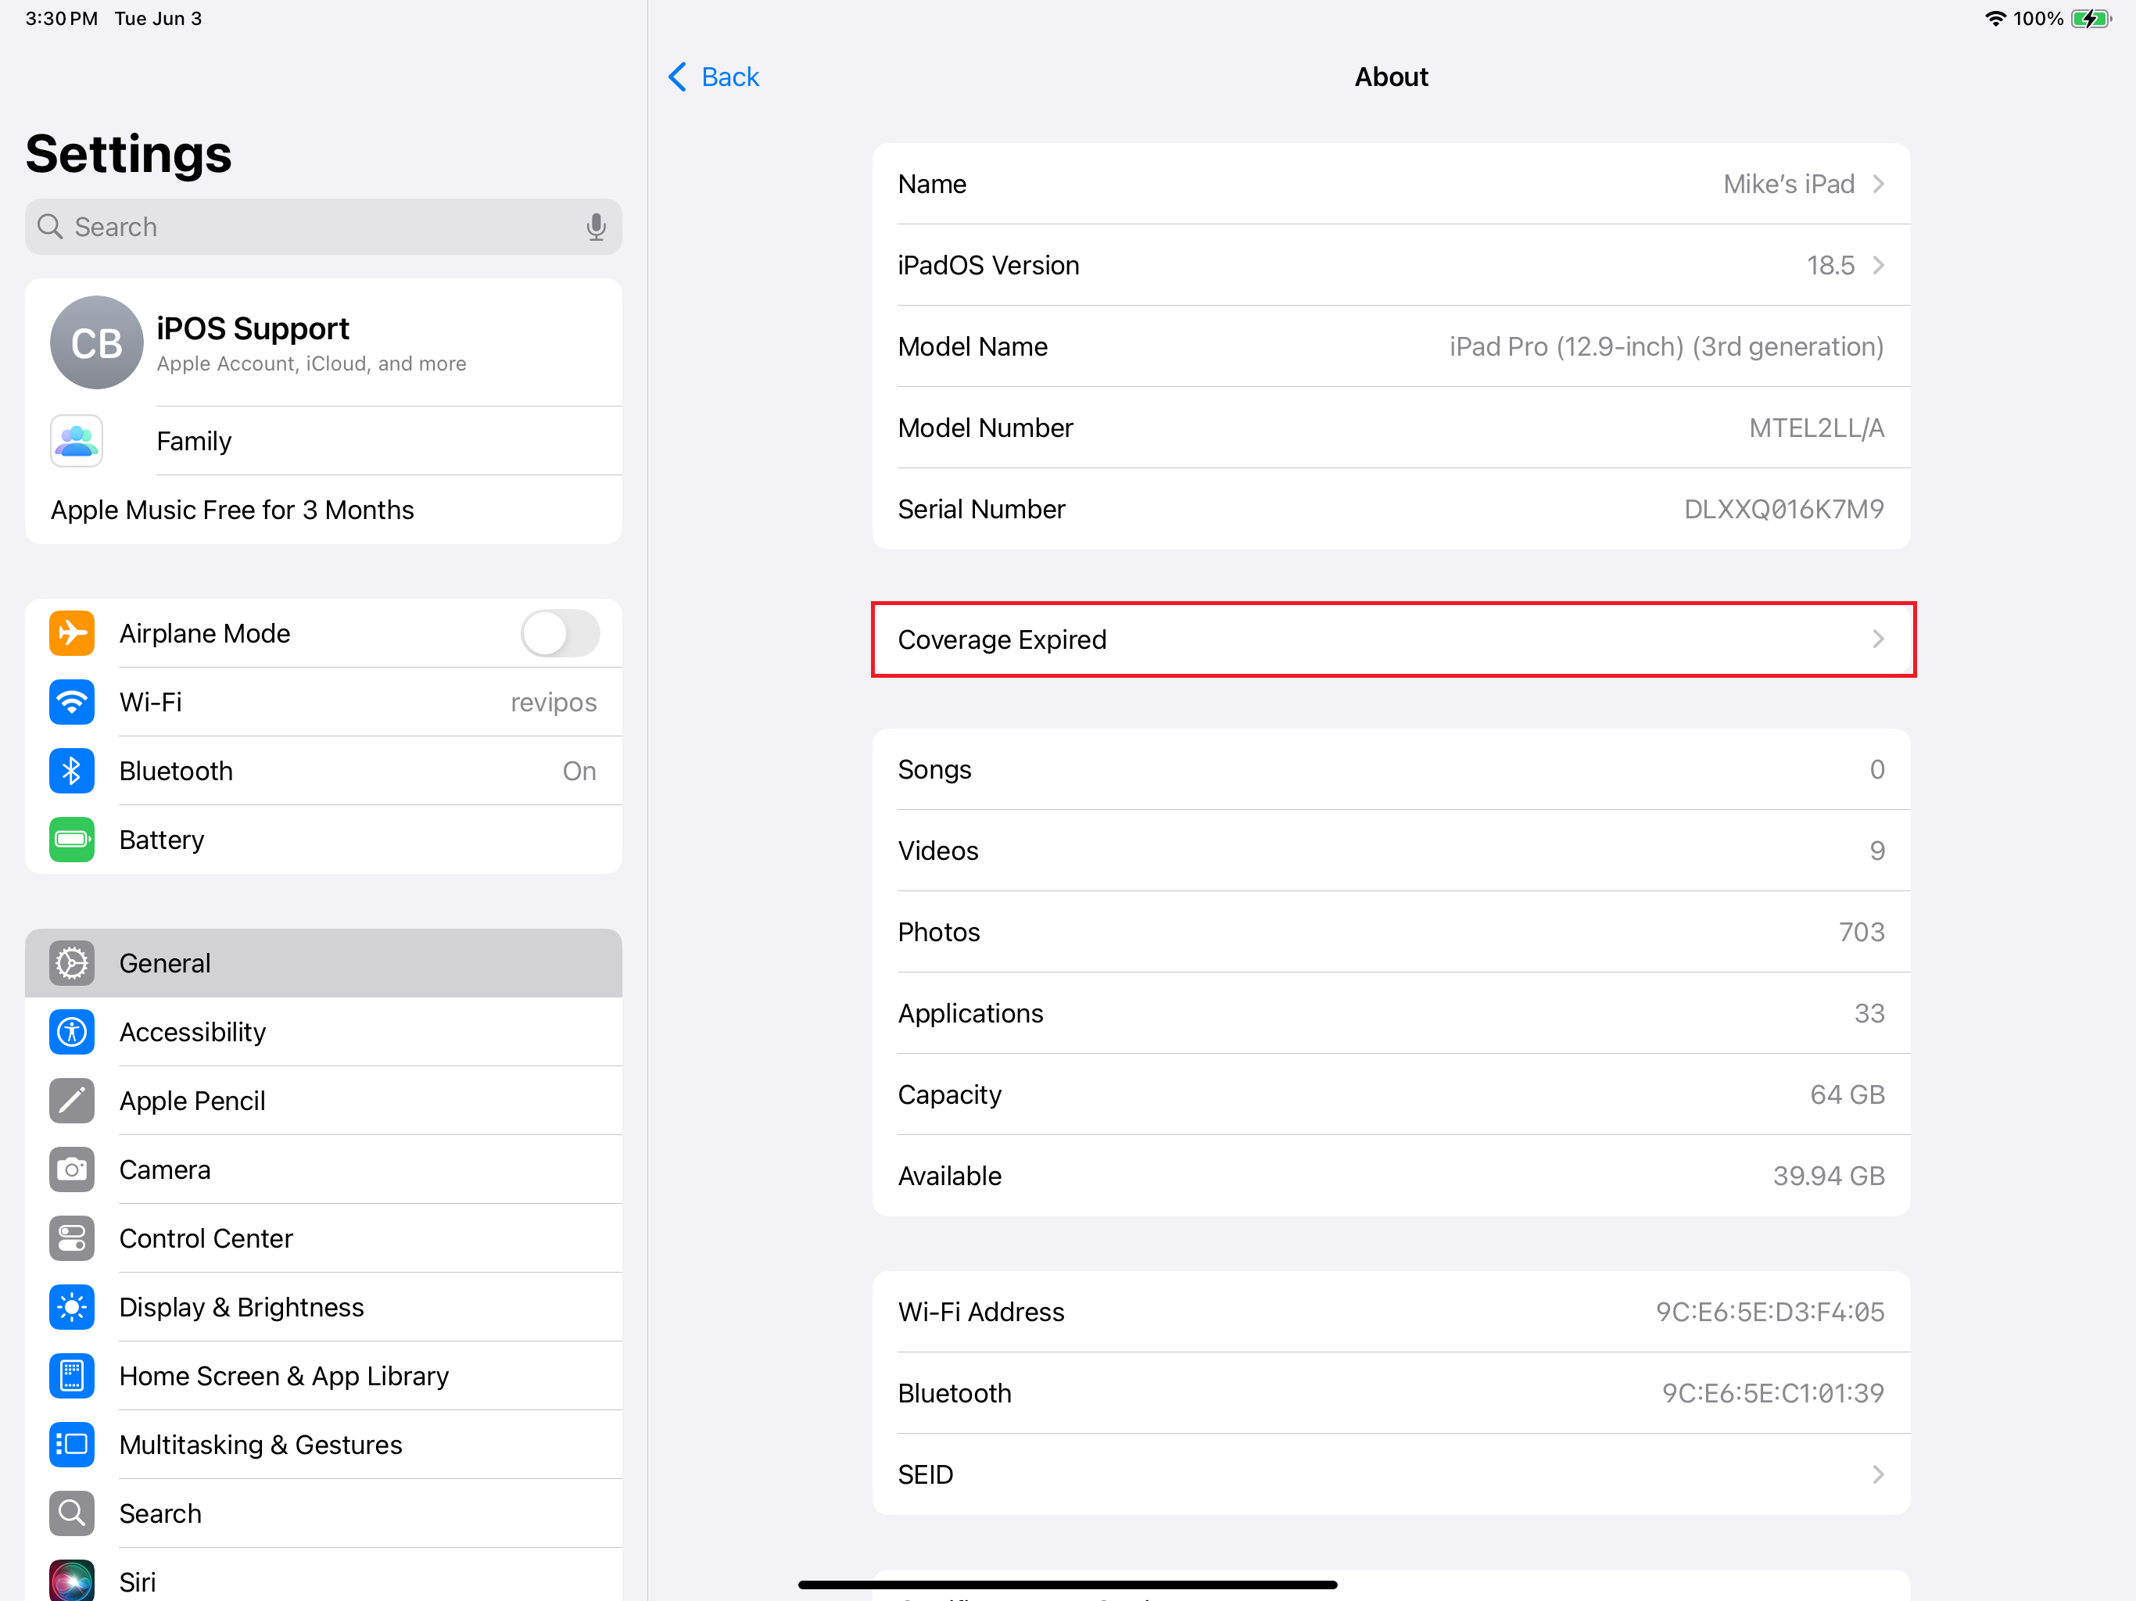2136x1601 pixels.
Task: Tap the Bluetooth settings icon
Action: [x=73, y=771]
